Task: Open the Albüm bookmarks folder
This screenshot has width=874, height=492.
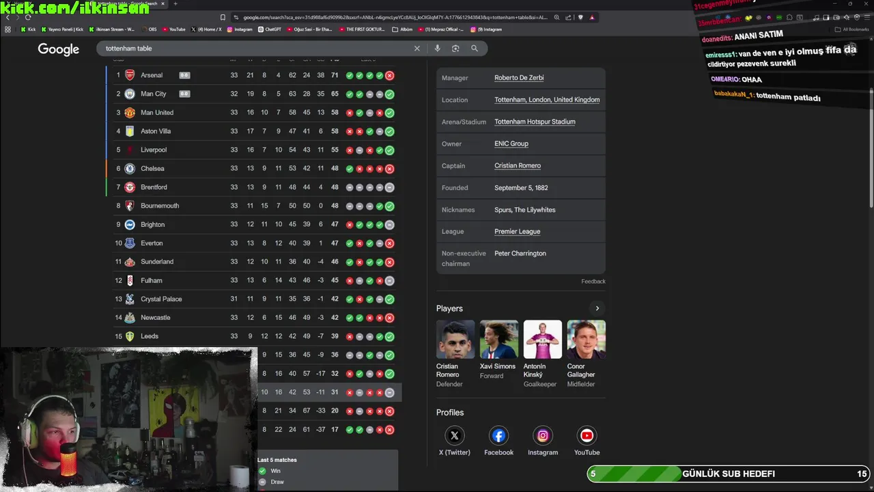Action: click(x=402, y=29)
